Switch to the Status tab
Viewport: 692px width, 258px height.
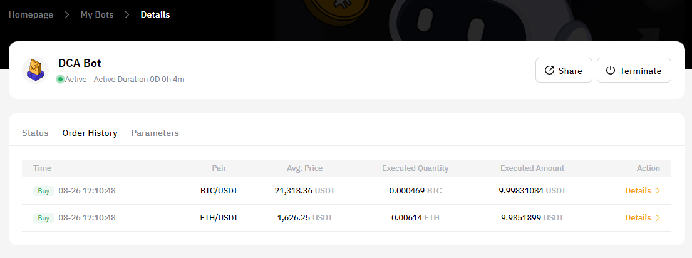[35, 133]
